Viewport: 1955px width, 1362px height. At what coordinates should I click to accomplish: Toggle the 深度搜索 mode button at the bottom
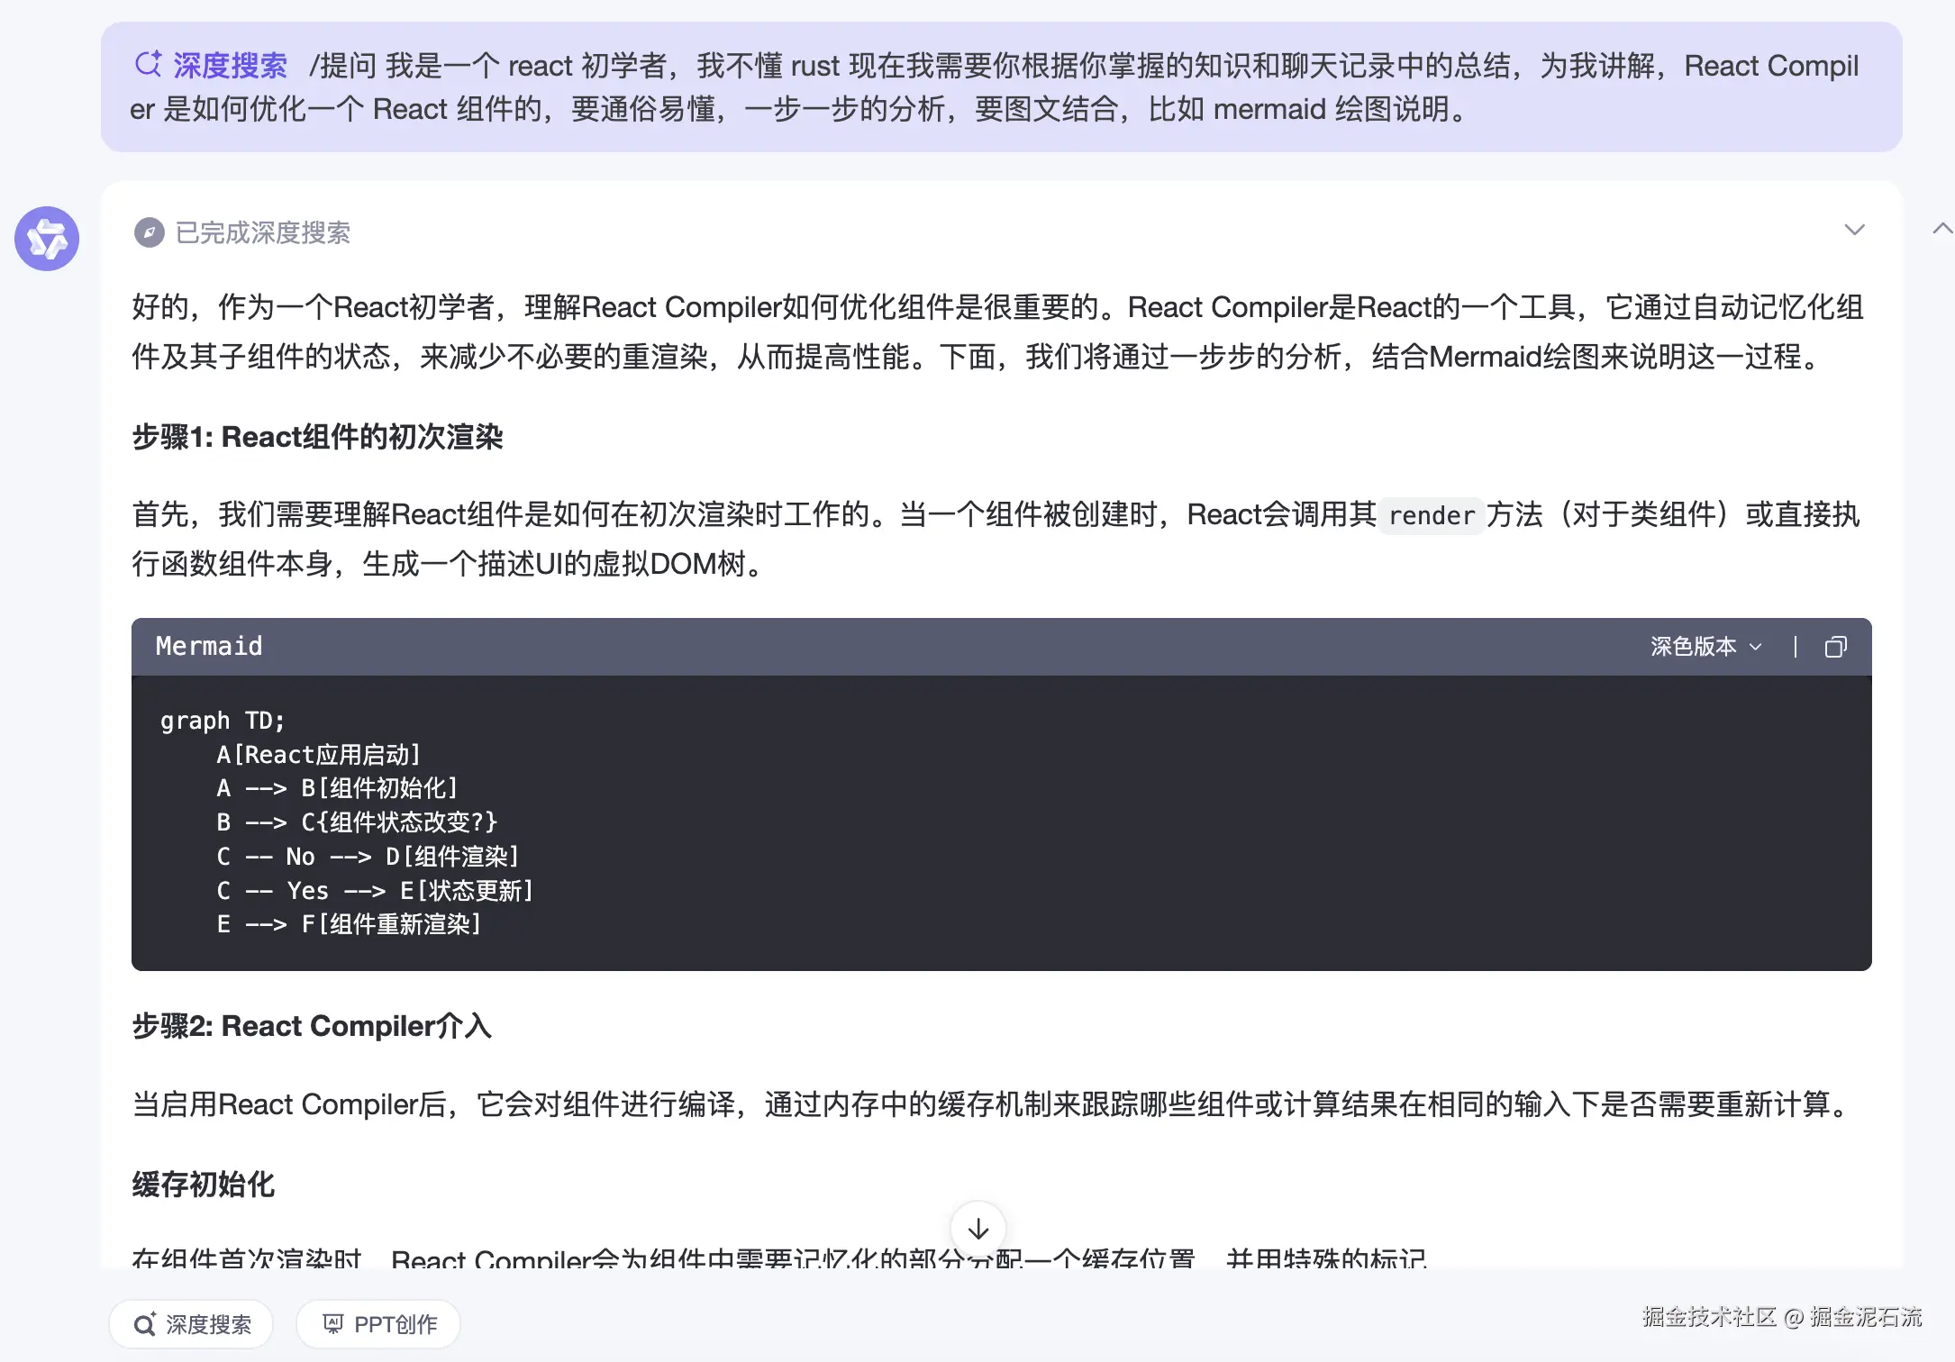pyautogui.click(x=191, y=1324)
